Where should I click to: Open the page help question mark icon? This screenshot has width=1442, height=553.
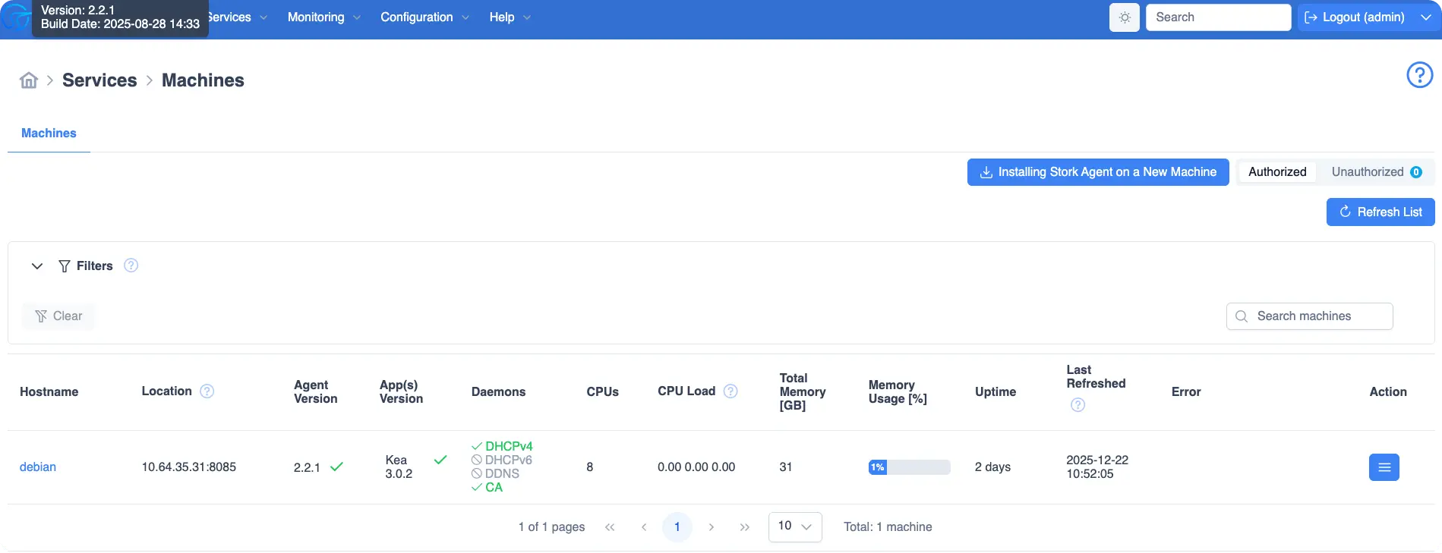[x=1419, y=75]
